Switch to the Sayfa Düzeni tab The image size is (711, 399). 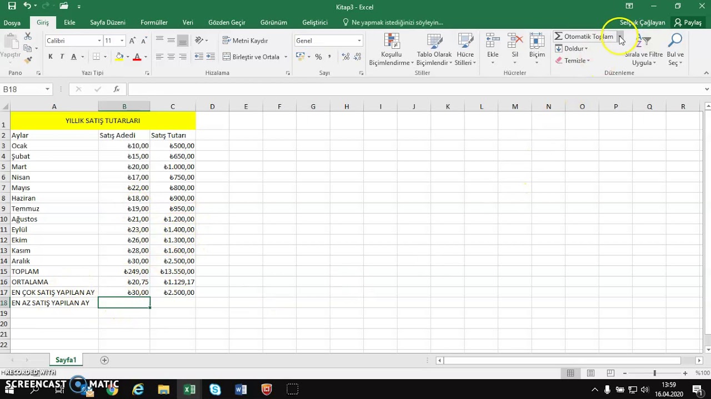tap(108, 23)
